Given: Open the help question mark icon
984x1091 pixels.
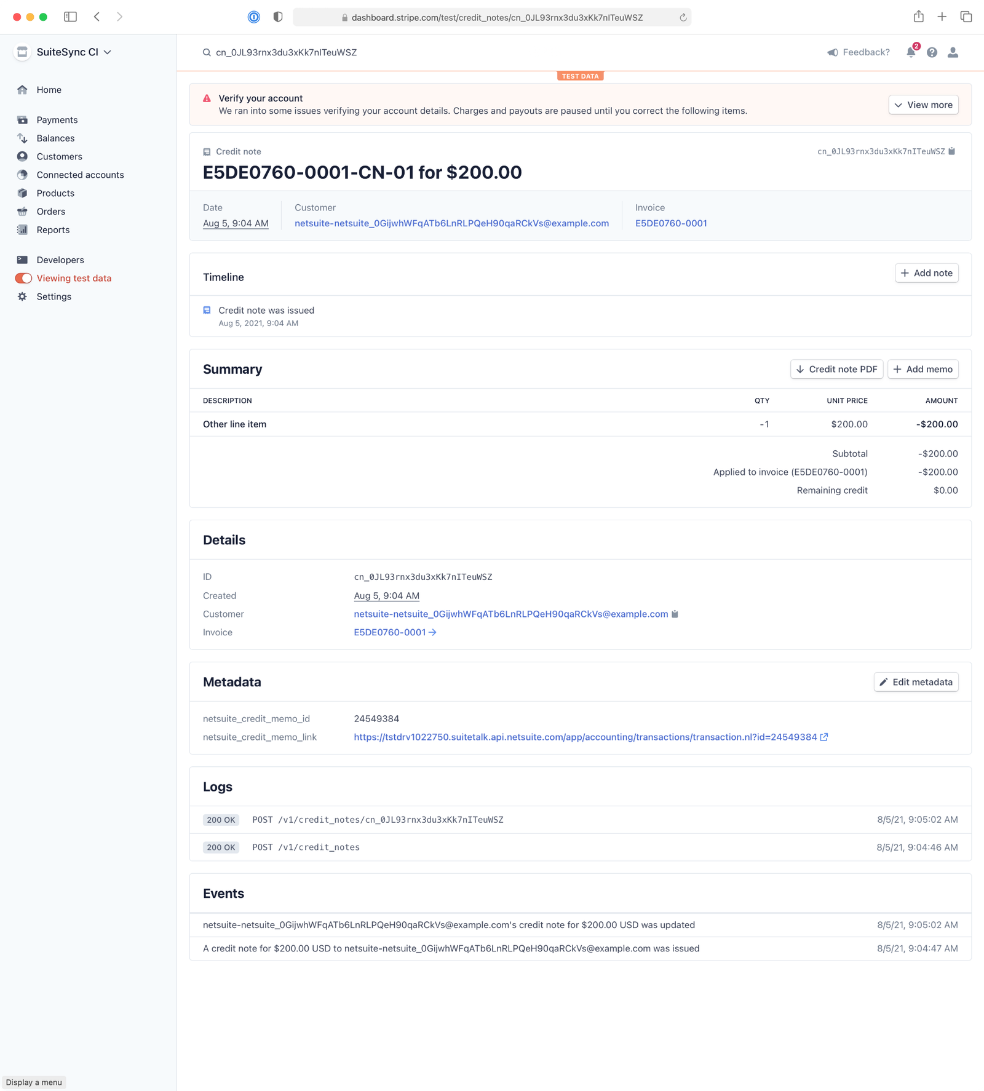Looking at the screenshot, I should 932,52.
